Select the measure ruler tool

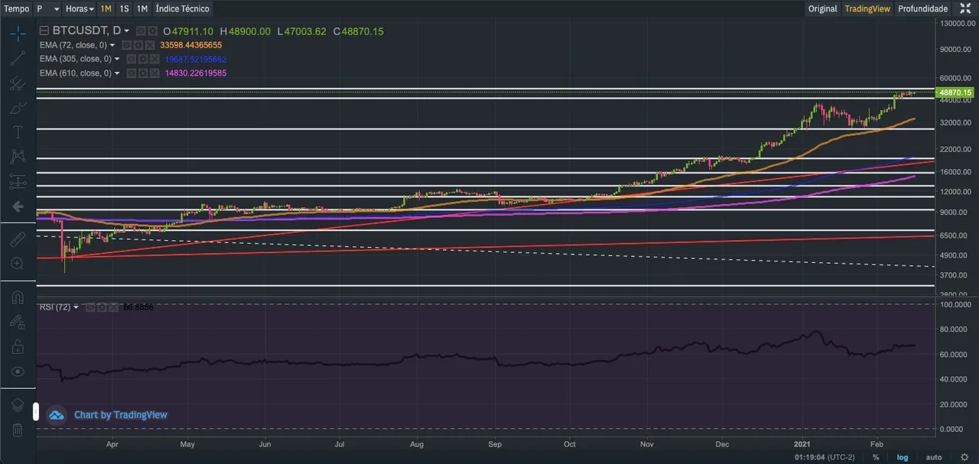pyautogui.click(x=18, y=239)
